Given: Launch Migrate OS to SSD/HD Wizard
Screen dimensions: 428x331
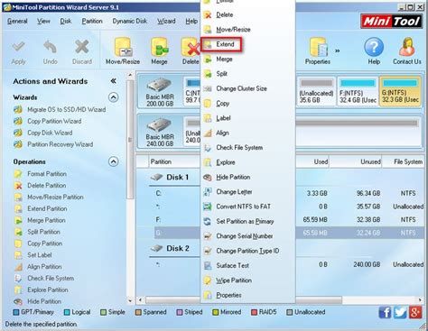Looking at the screenshot, I should (60, 109).
